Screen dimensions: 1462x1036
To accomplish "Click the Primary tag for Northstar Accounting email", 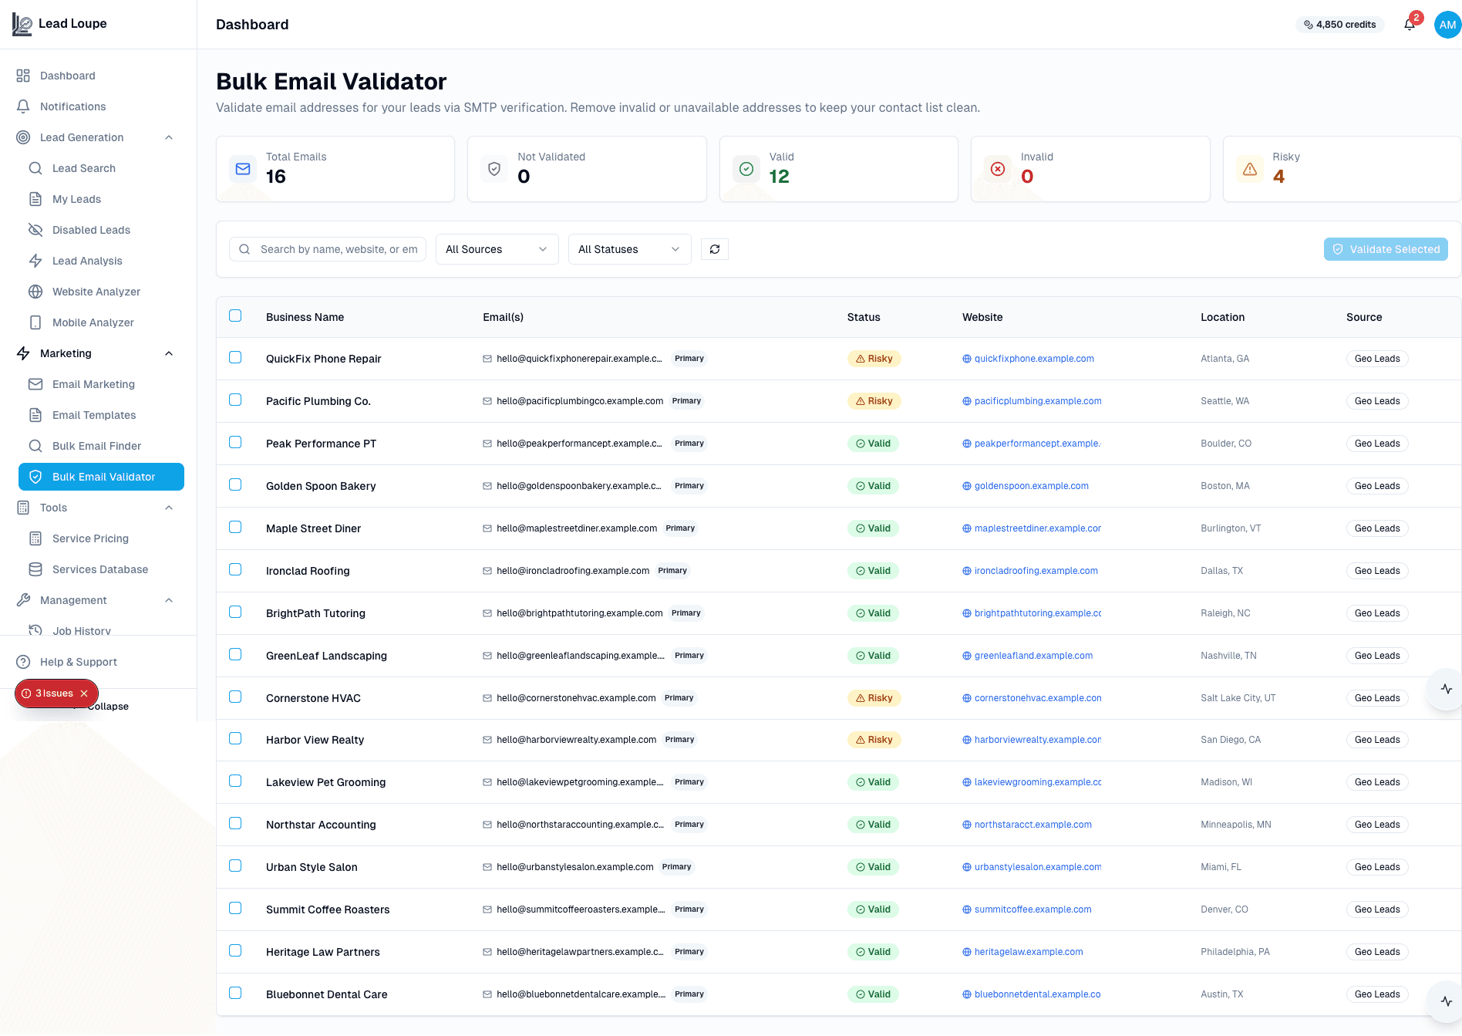I will [x=689, y=825].
